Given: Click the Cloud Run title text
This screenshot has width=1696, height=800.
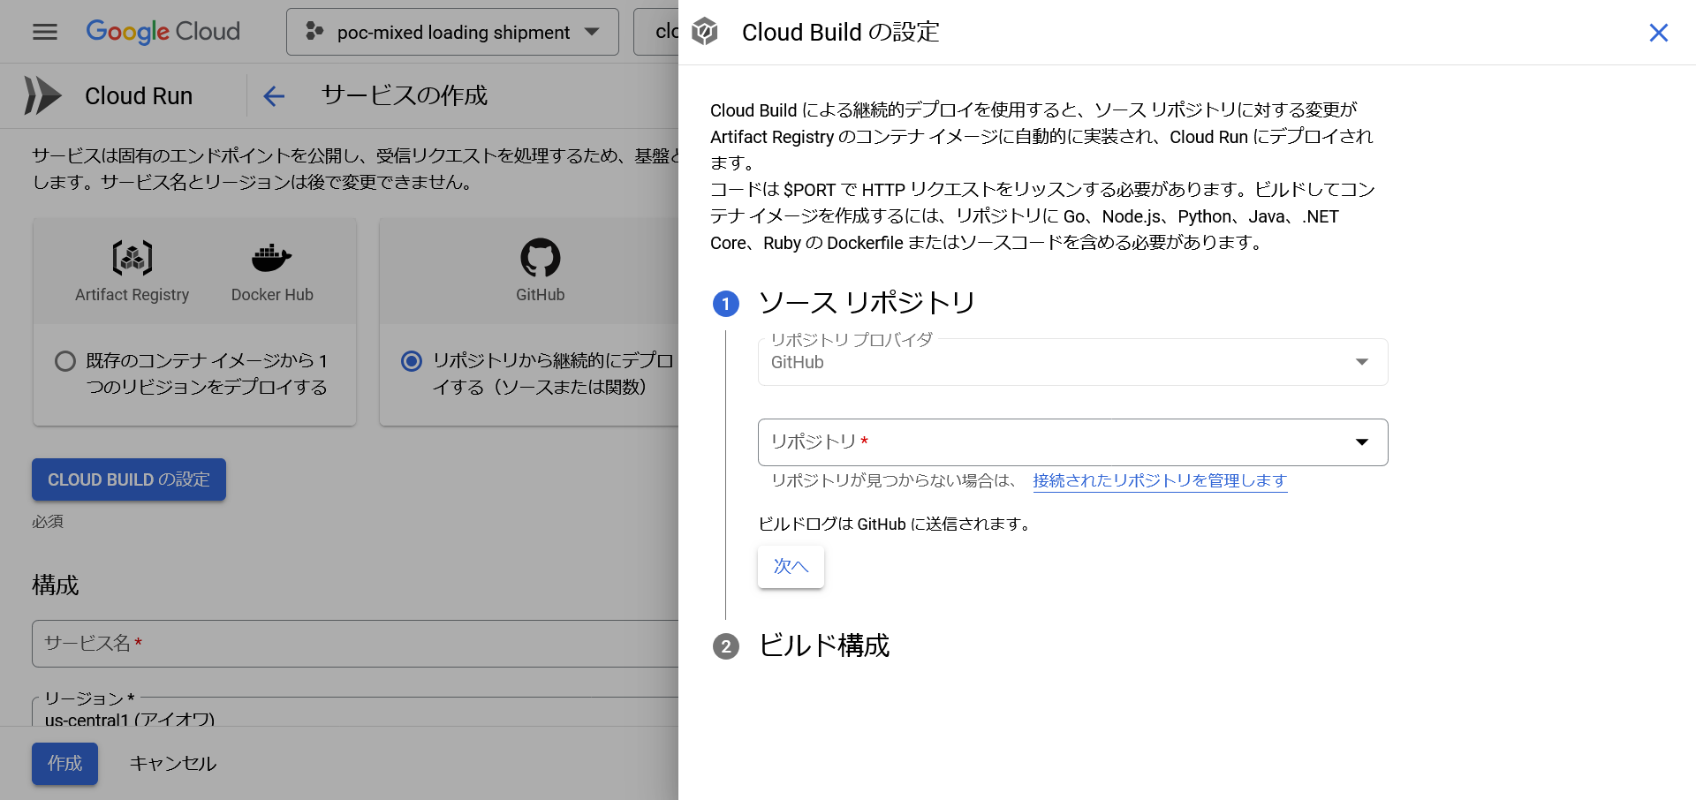Looking at the screenshot, I should point(139,95).
